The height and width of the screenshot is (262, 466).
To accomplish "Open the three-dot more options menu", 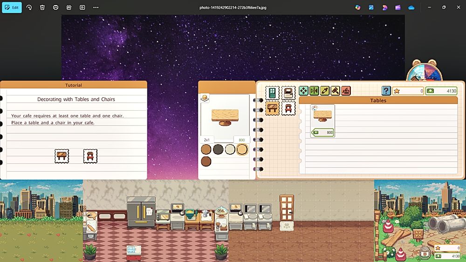I will (x=96, y=7).
